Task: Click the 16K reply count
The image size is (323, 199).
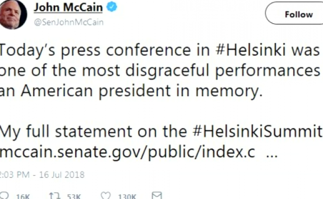Action: [x=22, y=196]
